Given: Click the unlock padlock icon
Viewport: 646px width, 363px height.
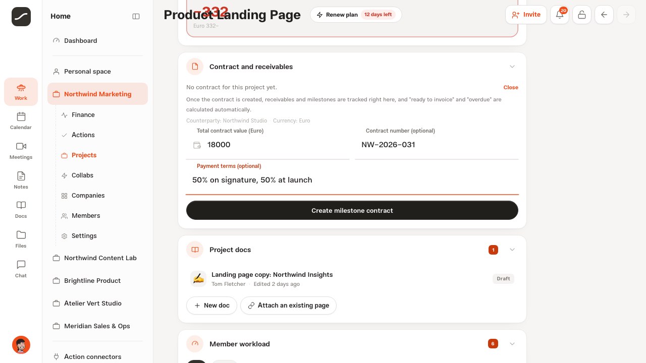Looking at the screenshot, I should coord(582,15).
